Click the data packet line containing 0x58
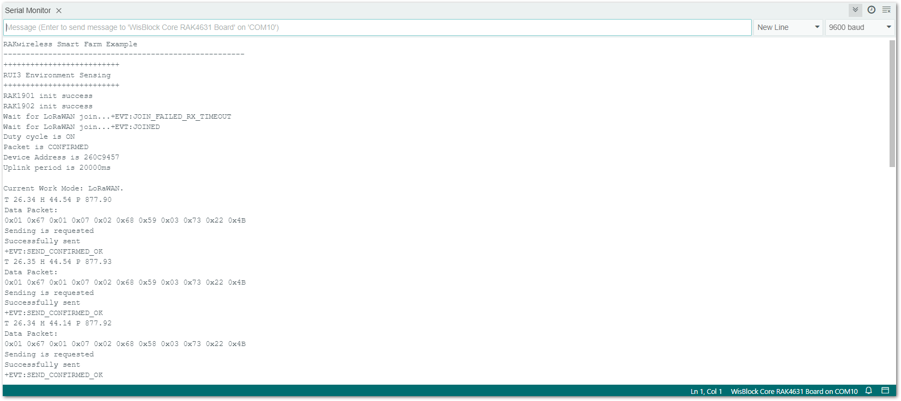This screenshot has width=901, height=401. [x=125, y=344]
